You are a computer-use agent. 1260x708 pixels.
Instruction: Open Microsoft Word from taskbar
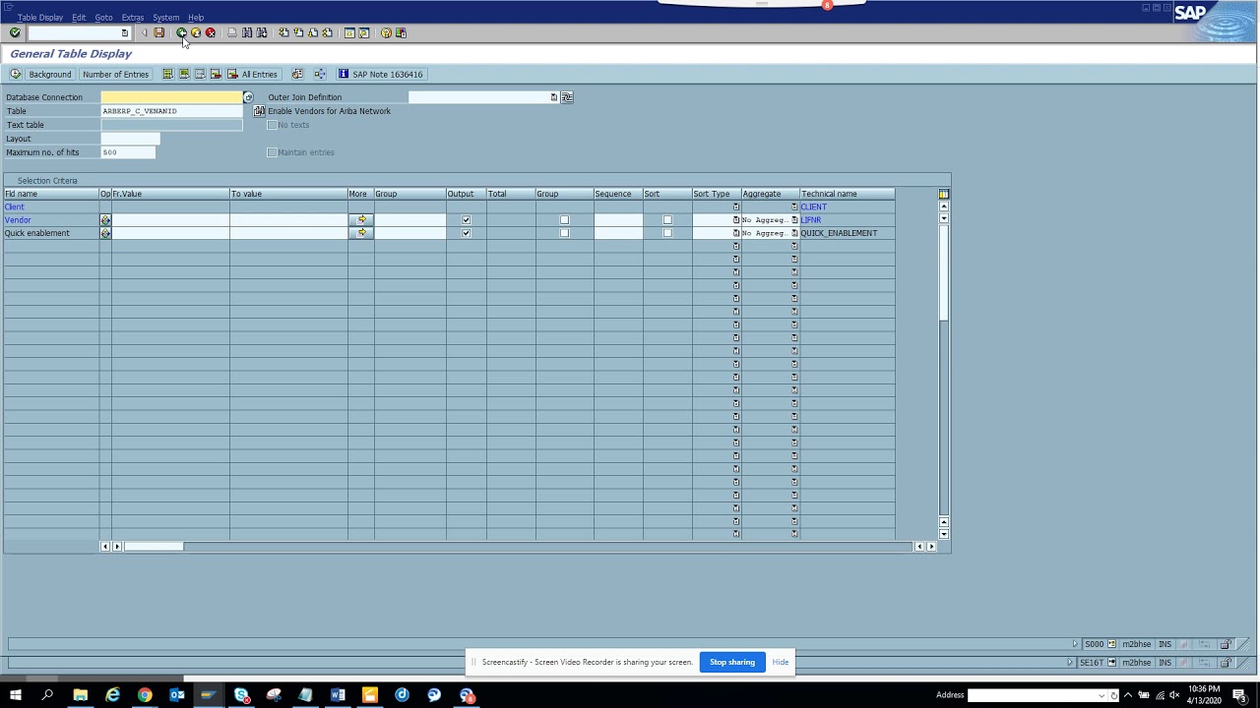pyautogui.click(x=338, y=695)
